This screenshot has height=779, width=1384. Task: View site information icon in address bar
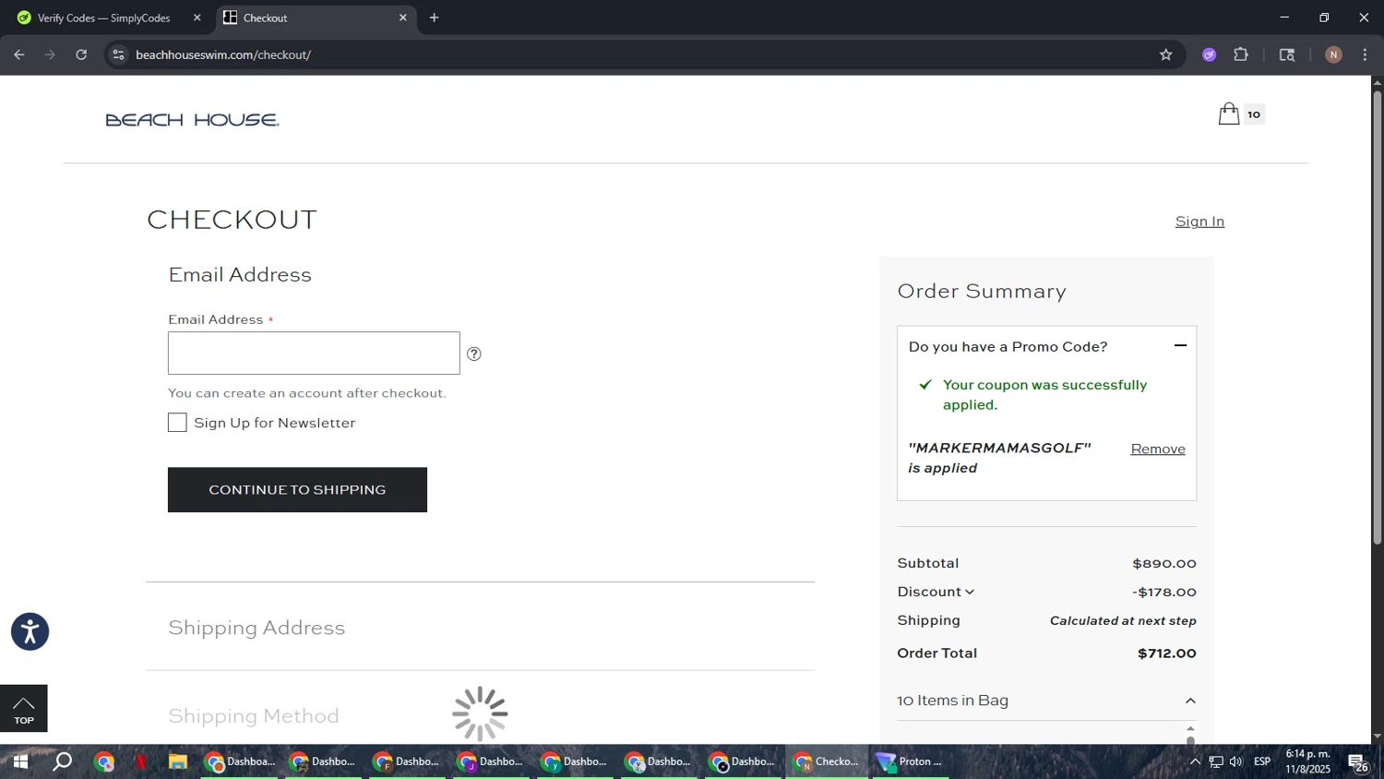coord(118,54)
